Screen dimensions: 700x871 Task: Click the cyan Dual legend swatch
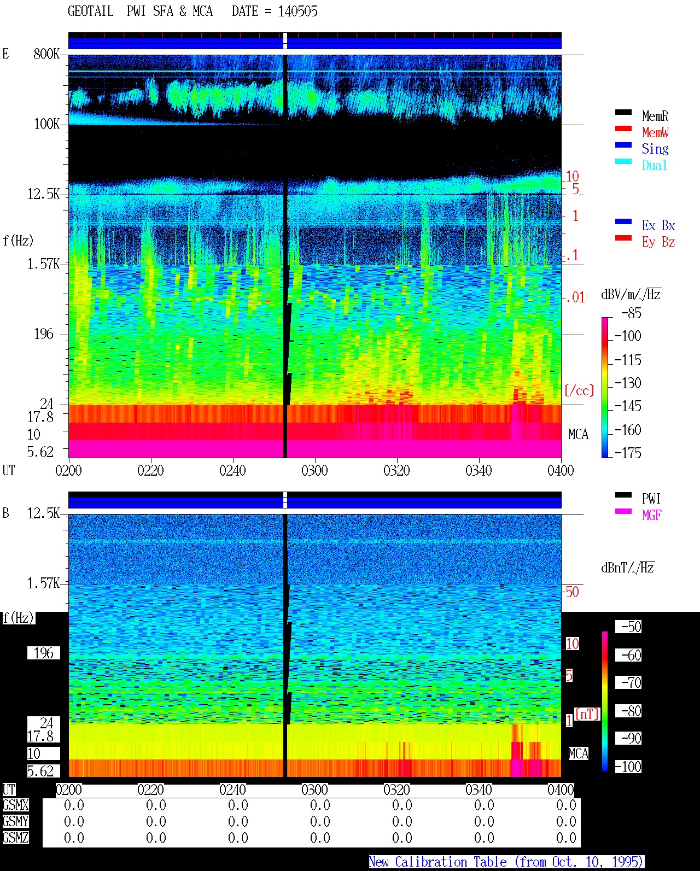coord(623,161)
